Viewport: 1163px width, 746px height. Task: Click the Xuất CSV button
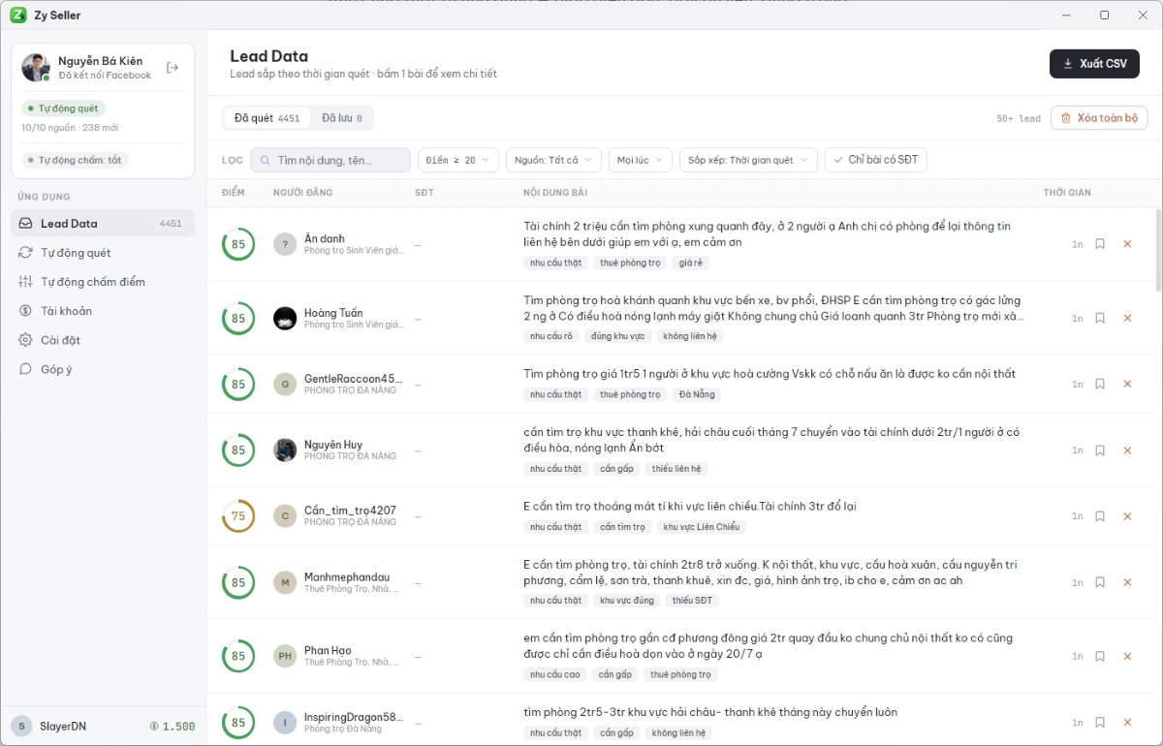tap(1094, 64)
